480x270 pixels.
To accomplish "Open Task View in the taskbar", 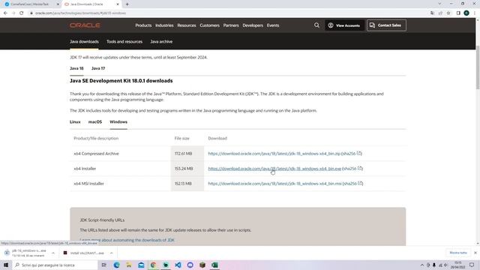I will (x=103, y=265).
